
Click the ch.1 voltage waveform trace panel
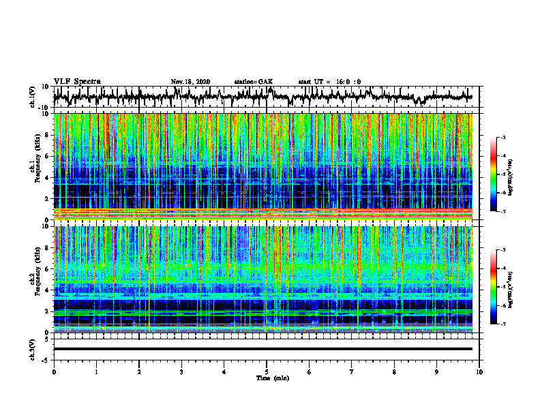(267, 97)
